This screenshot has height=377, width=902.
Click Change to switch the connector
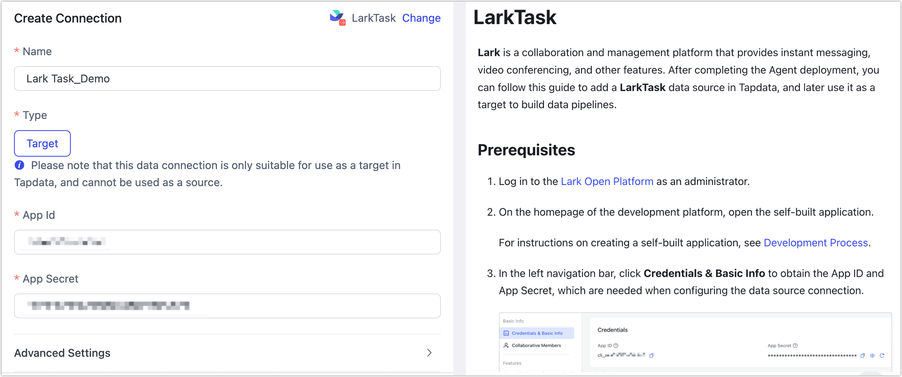421,18
